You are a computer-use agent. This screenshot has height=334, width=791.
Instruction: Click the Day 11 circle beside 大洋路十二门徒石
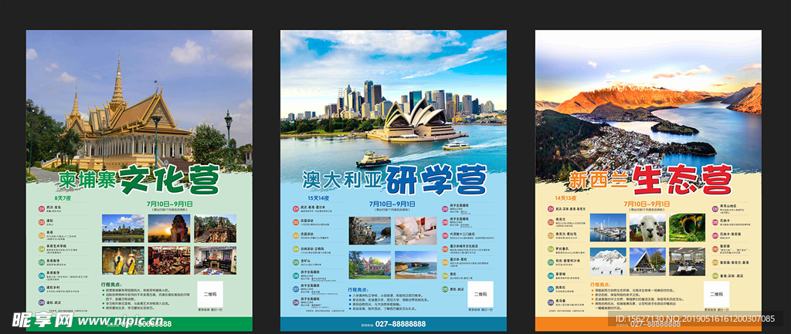pos(445,235)
